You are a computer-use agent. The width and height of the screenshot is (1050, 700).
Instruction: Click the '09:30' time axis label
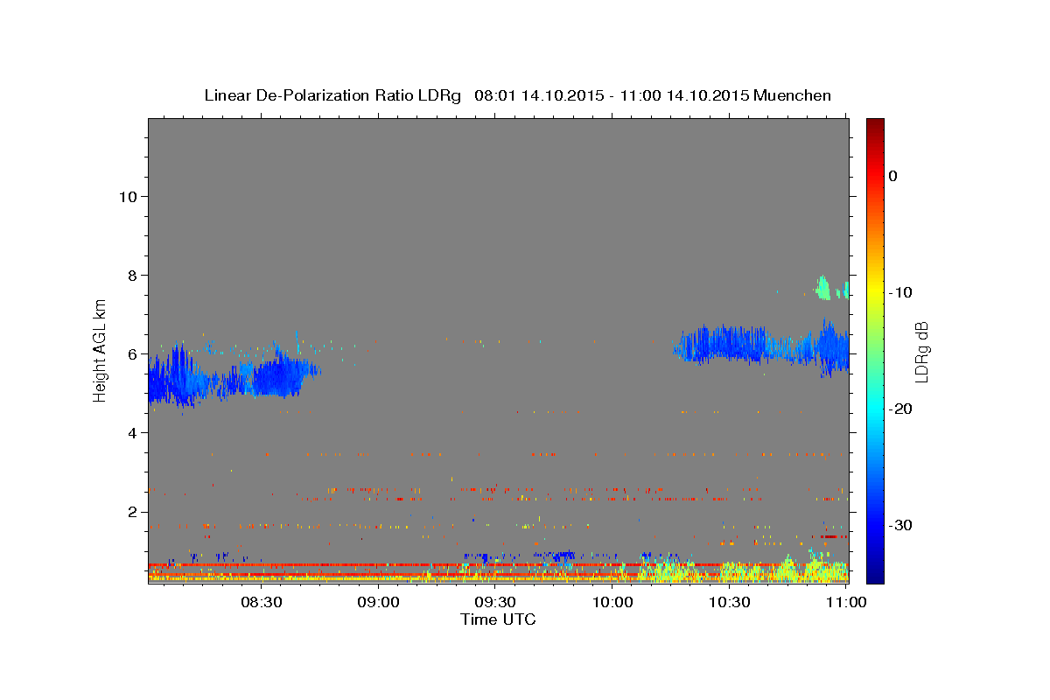494,602
